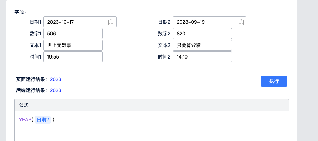This screenshot has width=318, height=141.
Task: Open the calendar picker for 日期1
Action: click(x=111, y=22)
